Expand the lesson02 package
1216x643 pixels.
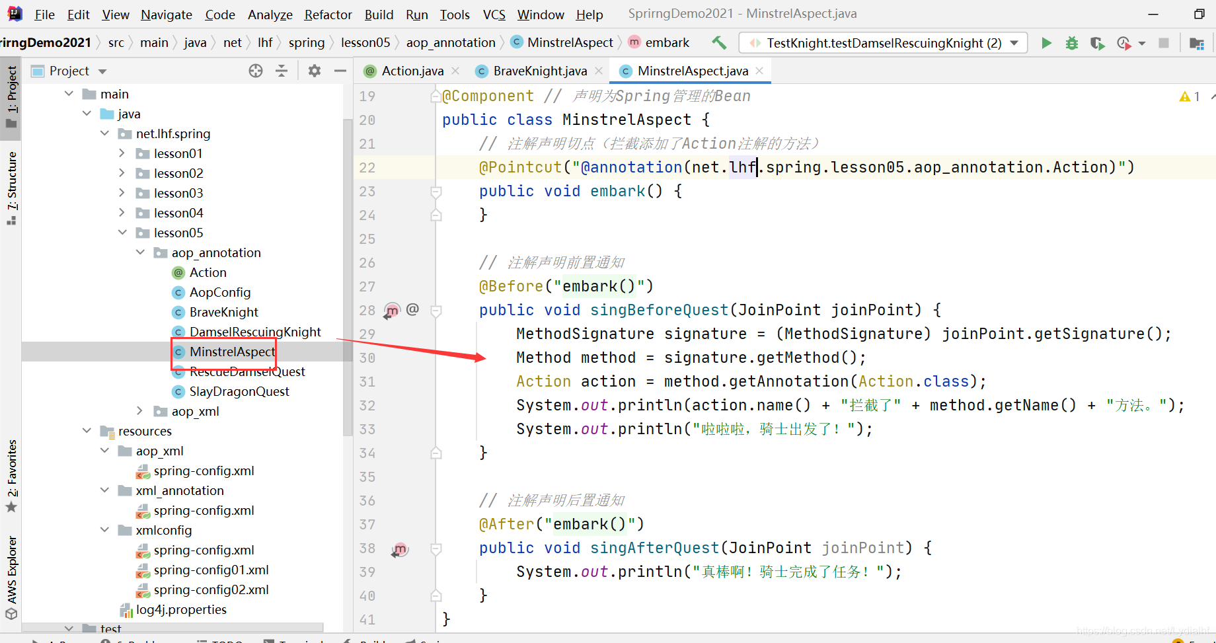[122, 173]
